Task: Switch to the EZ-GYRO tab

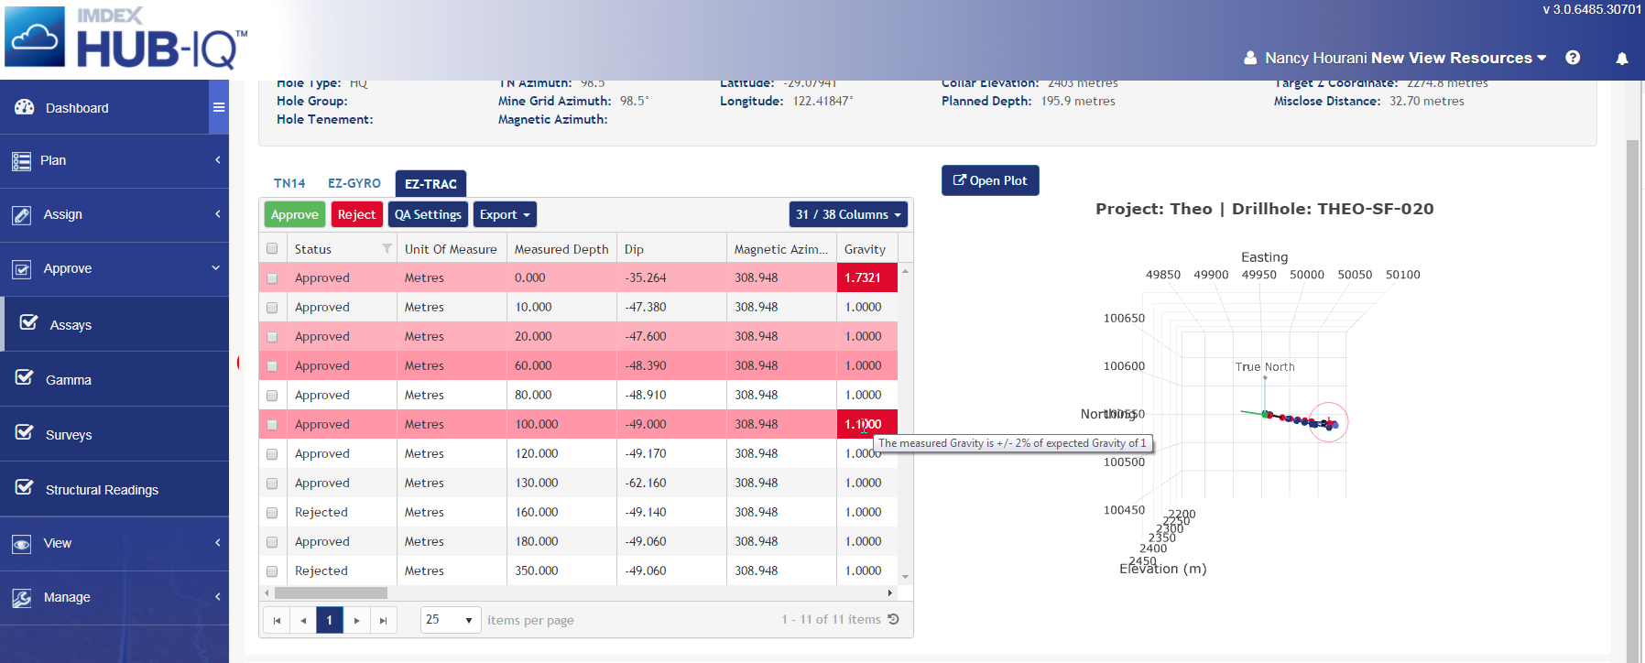Action: click(x=354, y=183)
